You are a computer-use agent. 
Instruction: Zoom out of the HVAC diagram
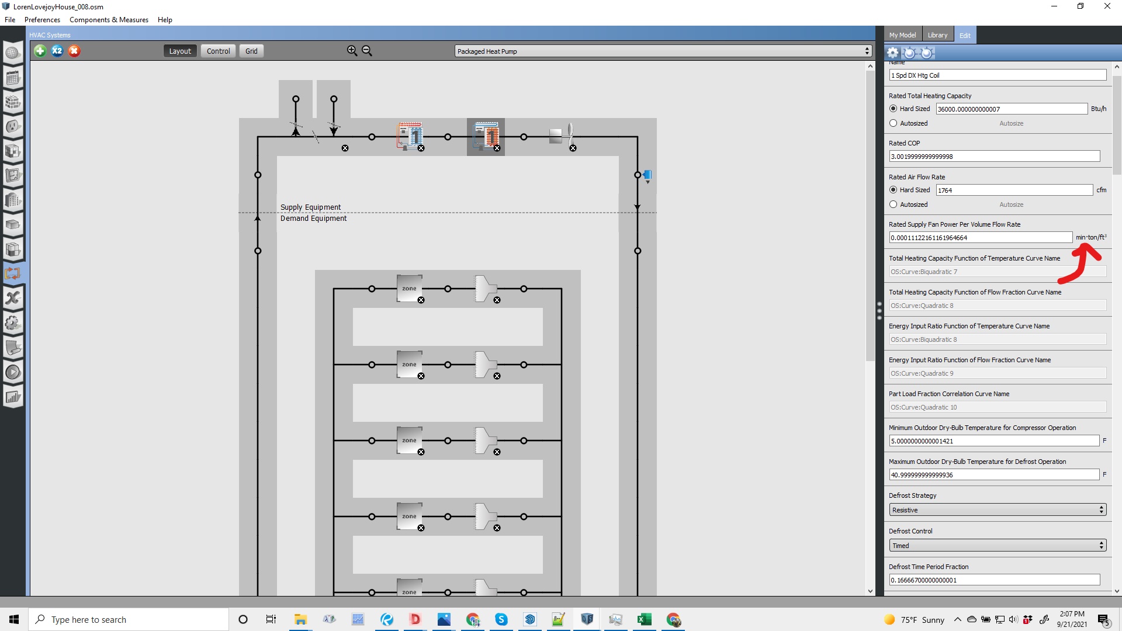[x=367, y=51]
